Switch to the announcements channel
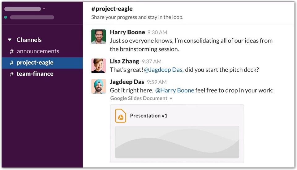 tap(38, 51)
